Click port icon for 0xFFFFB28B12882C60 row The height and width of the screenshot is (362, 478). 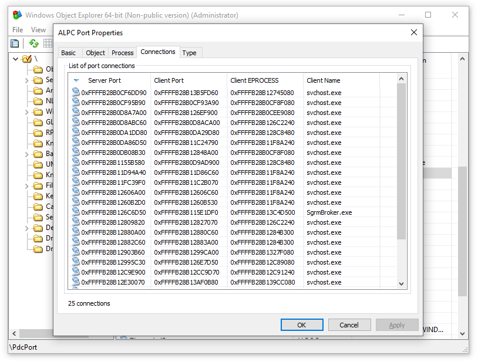[x=76, y=242]
